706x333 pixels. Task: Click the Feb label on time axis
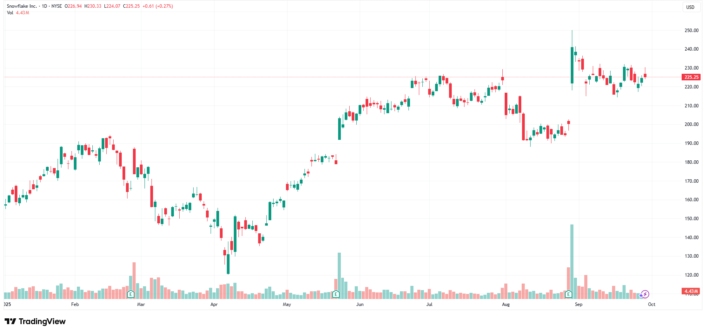pos(75,304)
